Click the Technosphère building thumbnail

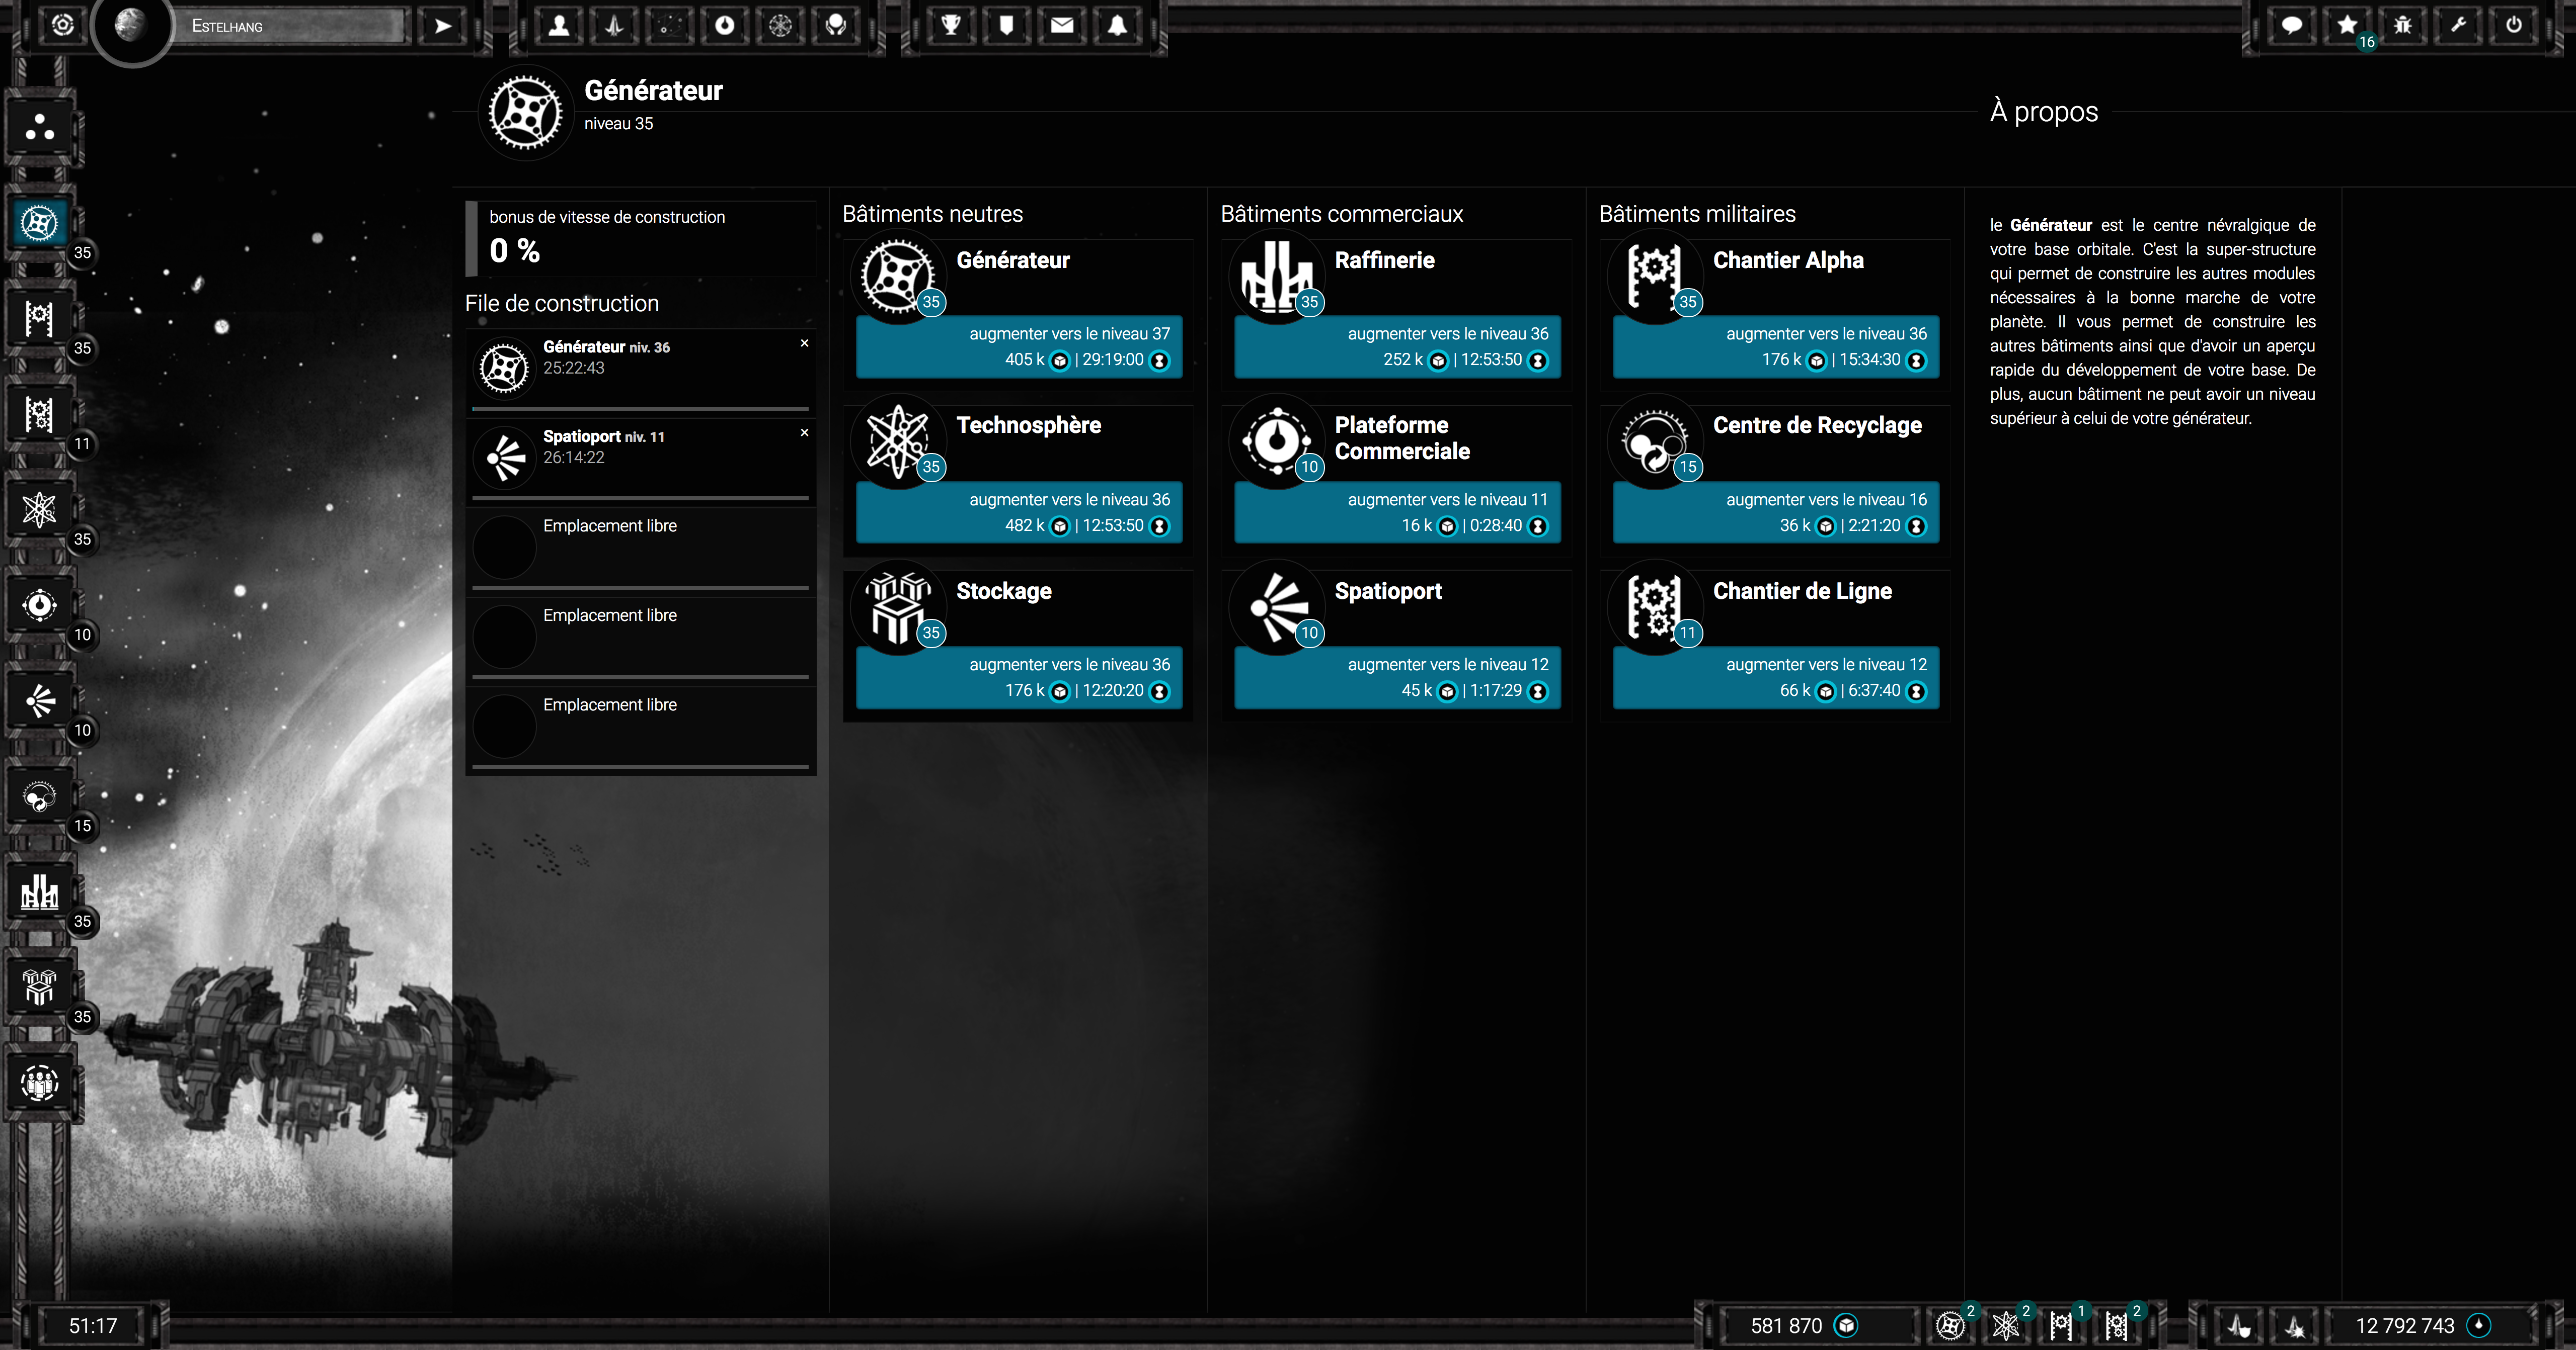click(x=897, y=440)
